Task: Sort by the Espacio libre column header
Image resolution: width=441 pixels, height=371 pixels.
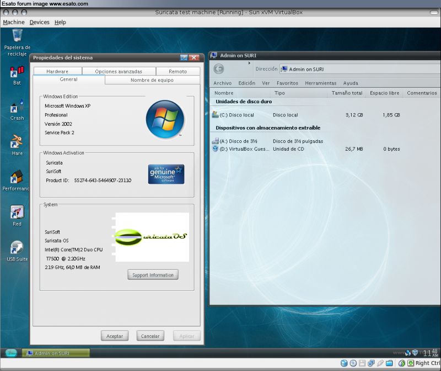Action: pos(384,93)
